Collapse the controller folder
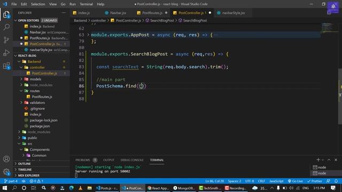This screenshot has width=342, height=192. pyautogui.click(x=21, y=67)
